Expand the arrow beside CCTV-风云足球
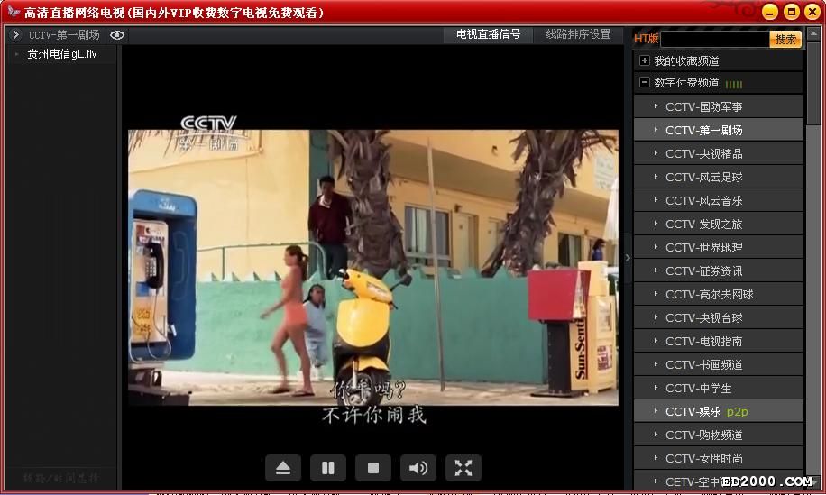Viewport: 826px width, 495px height. [656, 177]
